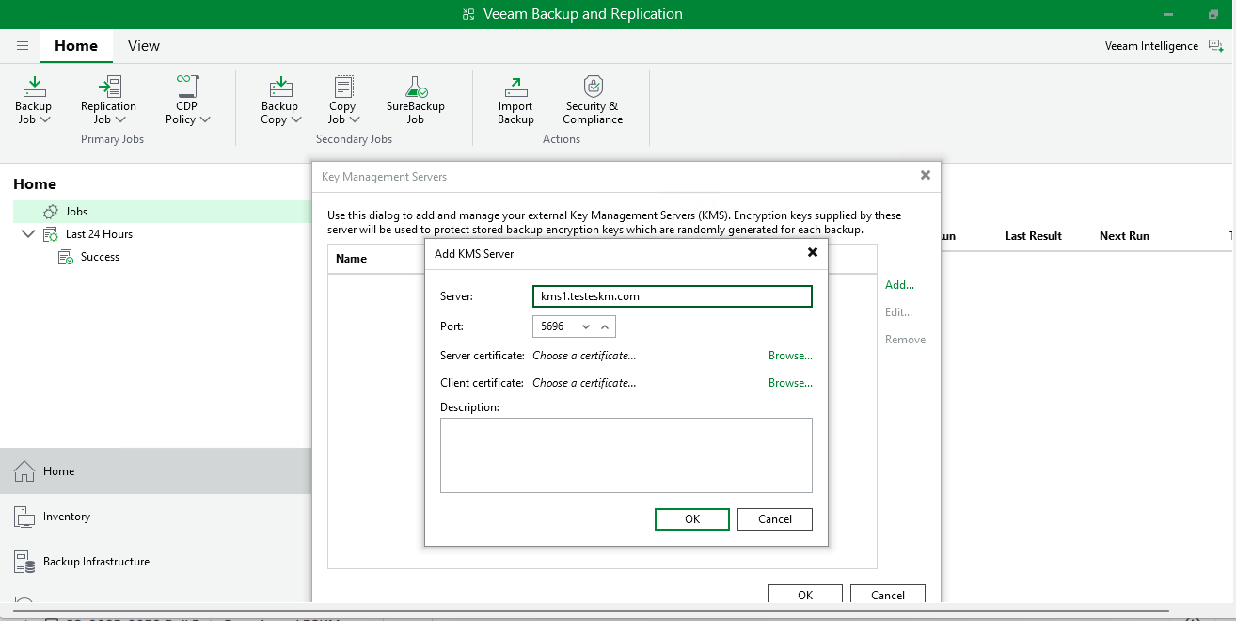Open the Copy Job ribbon icon
Screen dimensions: 1236x621
coord(343,87)
